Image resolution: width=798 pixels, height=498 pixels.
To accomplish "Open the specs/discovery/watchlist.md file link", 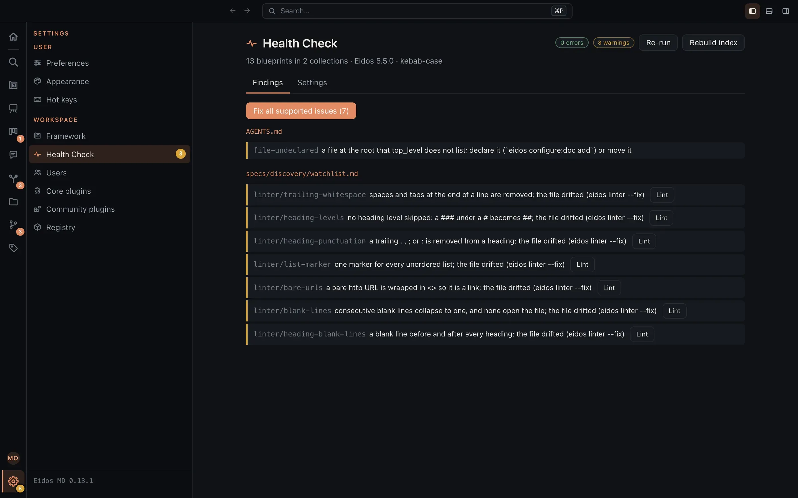I will point(302,174).
